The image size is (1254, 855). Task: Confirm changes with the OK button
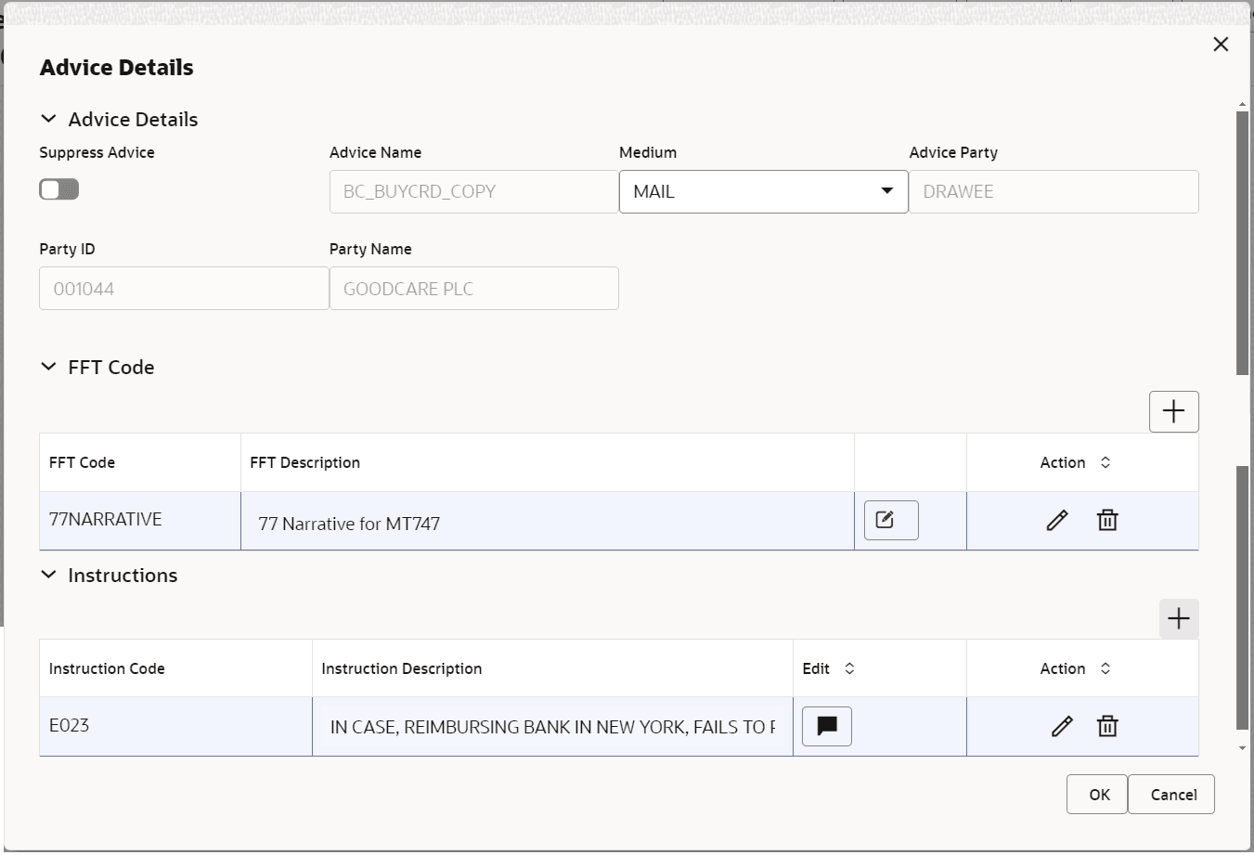1097,794
